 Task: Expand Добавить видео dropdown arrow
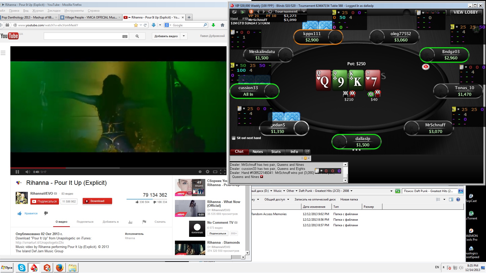(184, 36)
